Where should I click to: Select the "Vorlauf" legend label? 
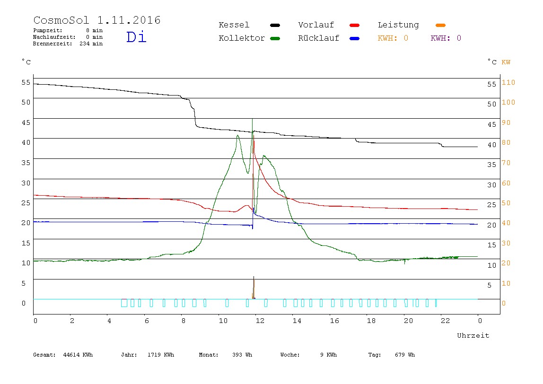(x=316, y=25)
